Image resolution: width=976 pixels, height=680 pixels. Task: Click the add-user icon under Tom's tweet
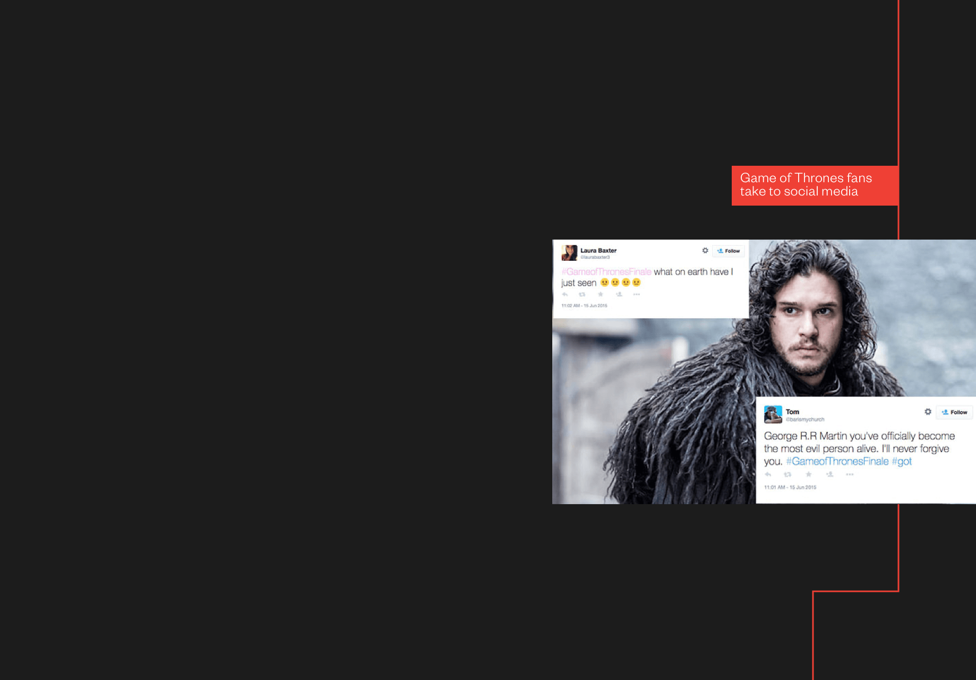click(x=829, y=474)
